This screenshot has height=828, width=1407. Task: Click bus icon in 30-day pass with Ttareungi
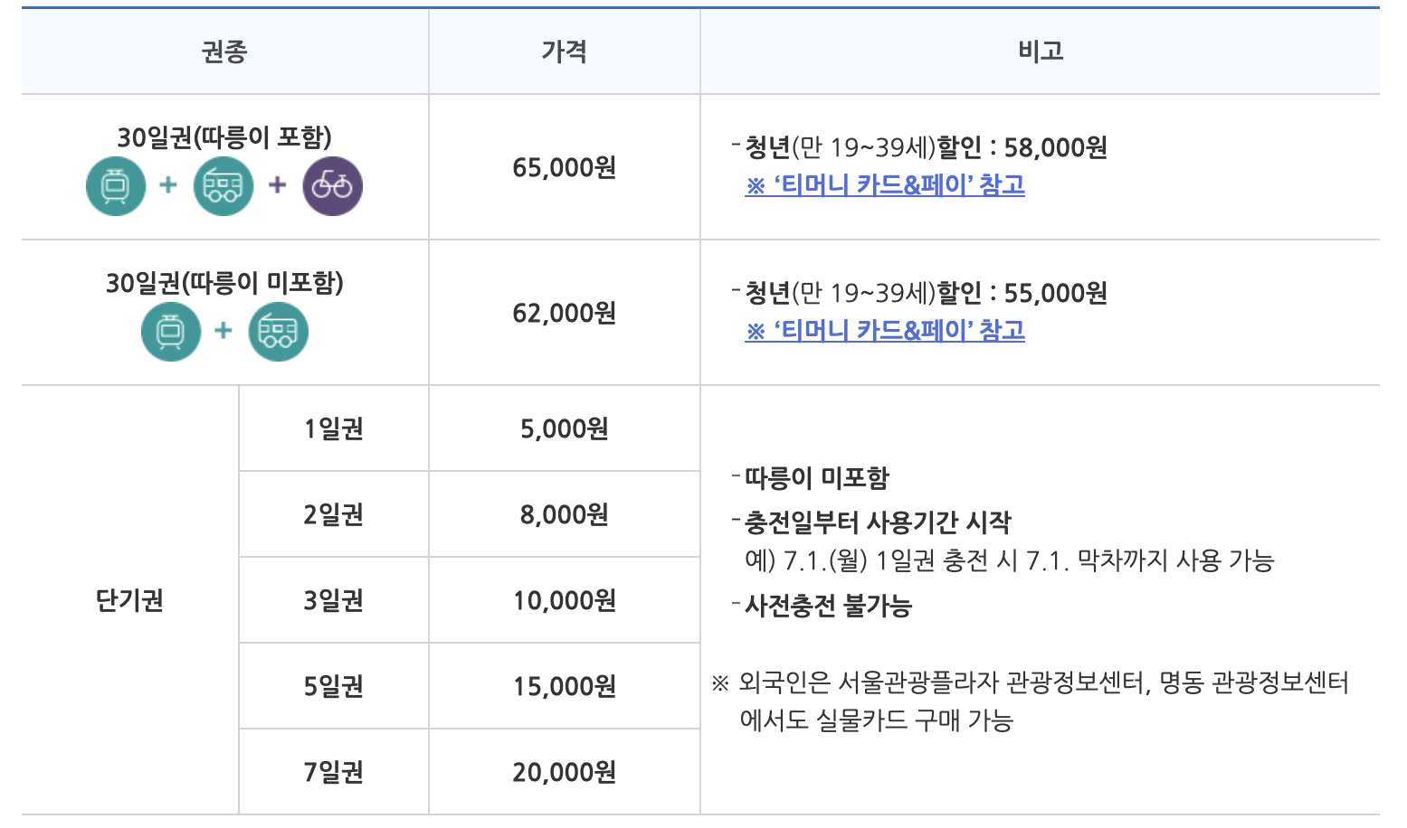(x=223, y=186)
